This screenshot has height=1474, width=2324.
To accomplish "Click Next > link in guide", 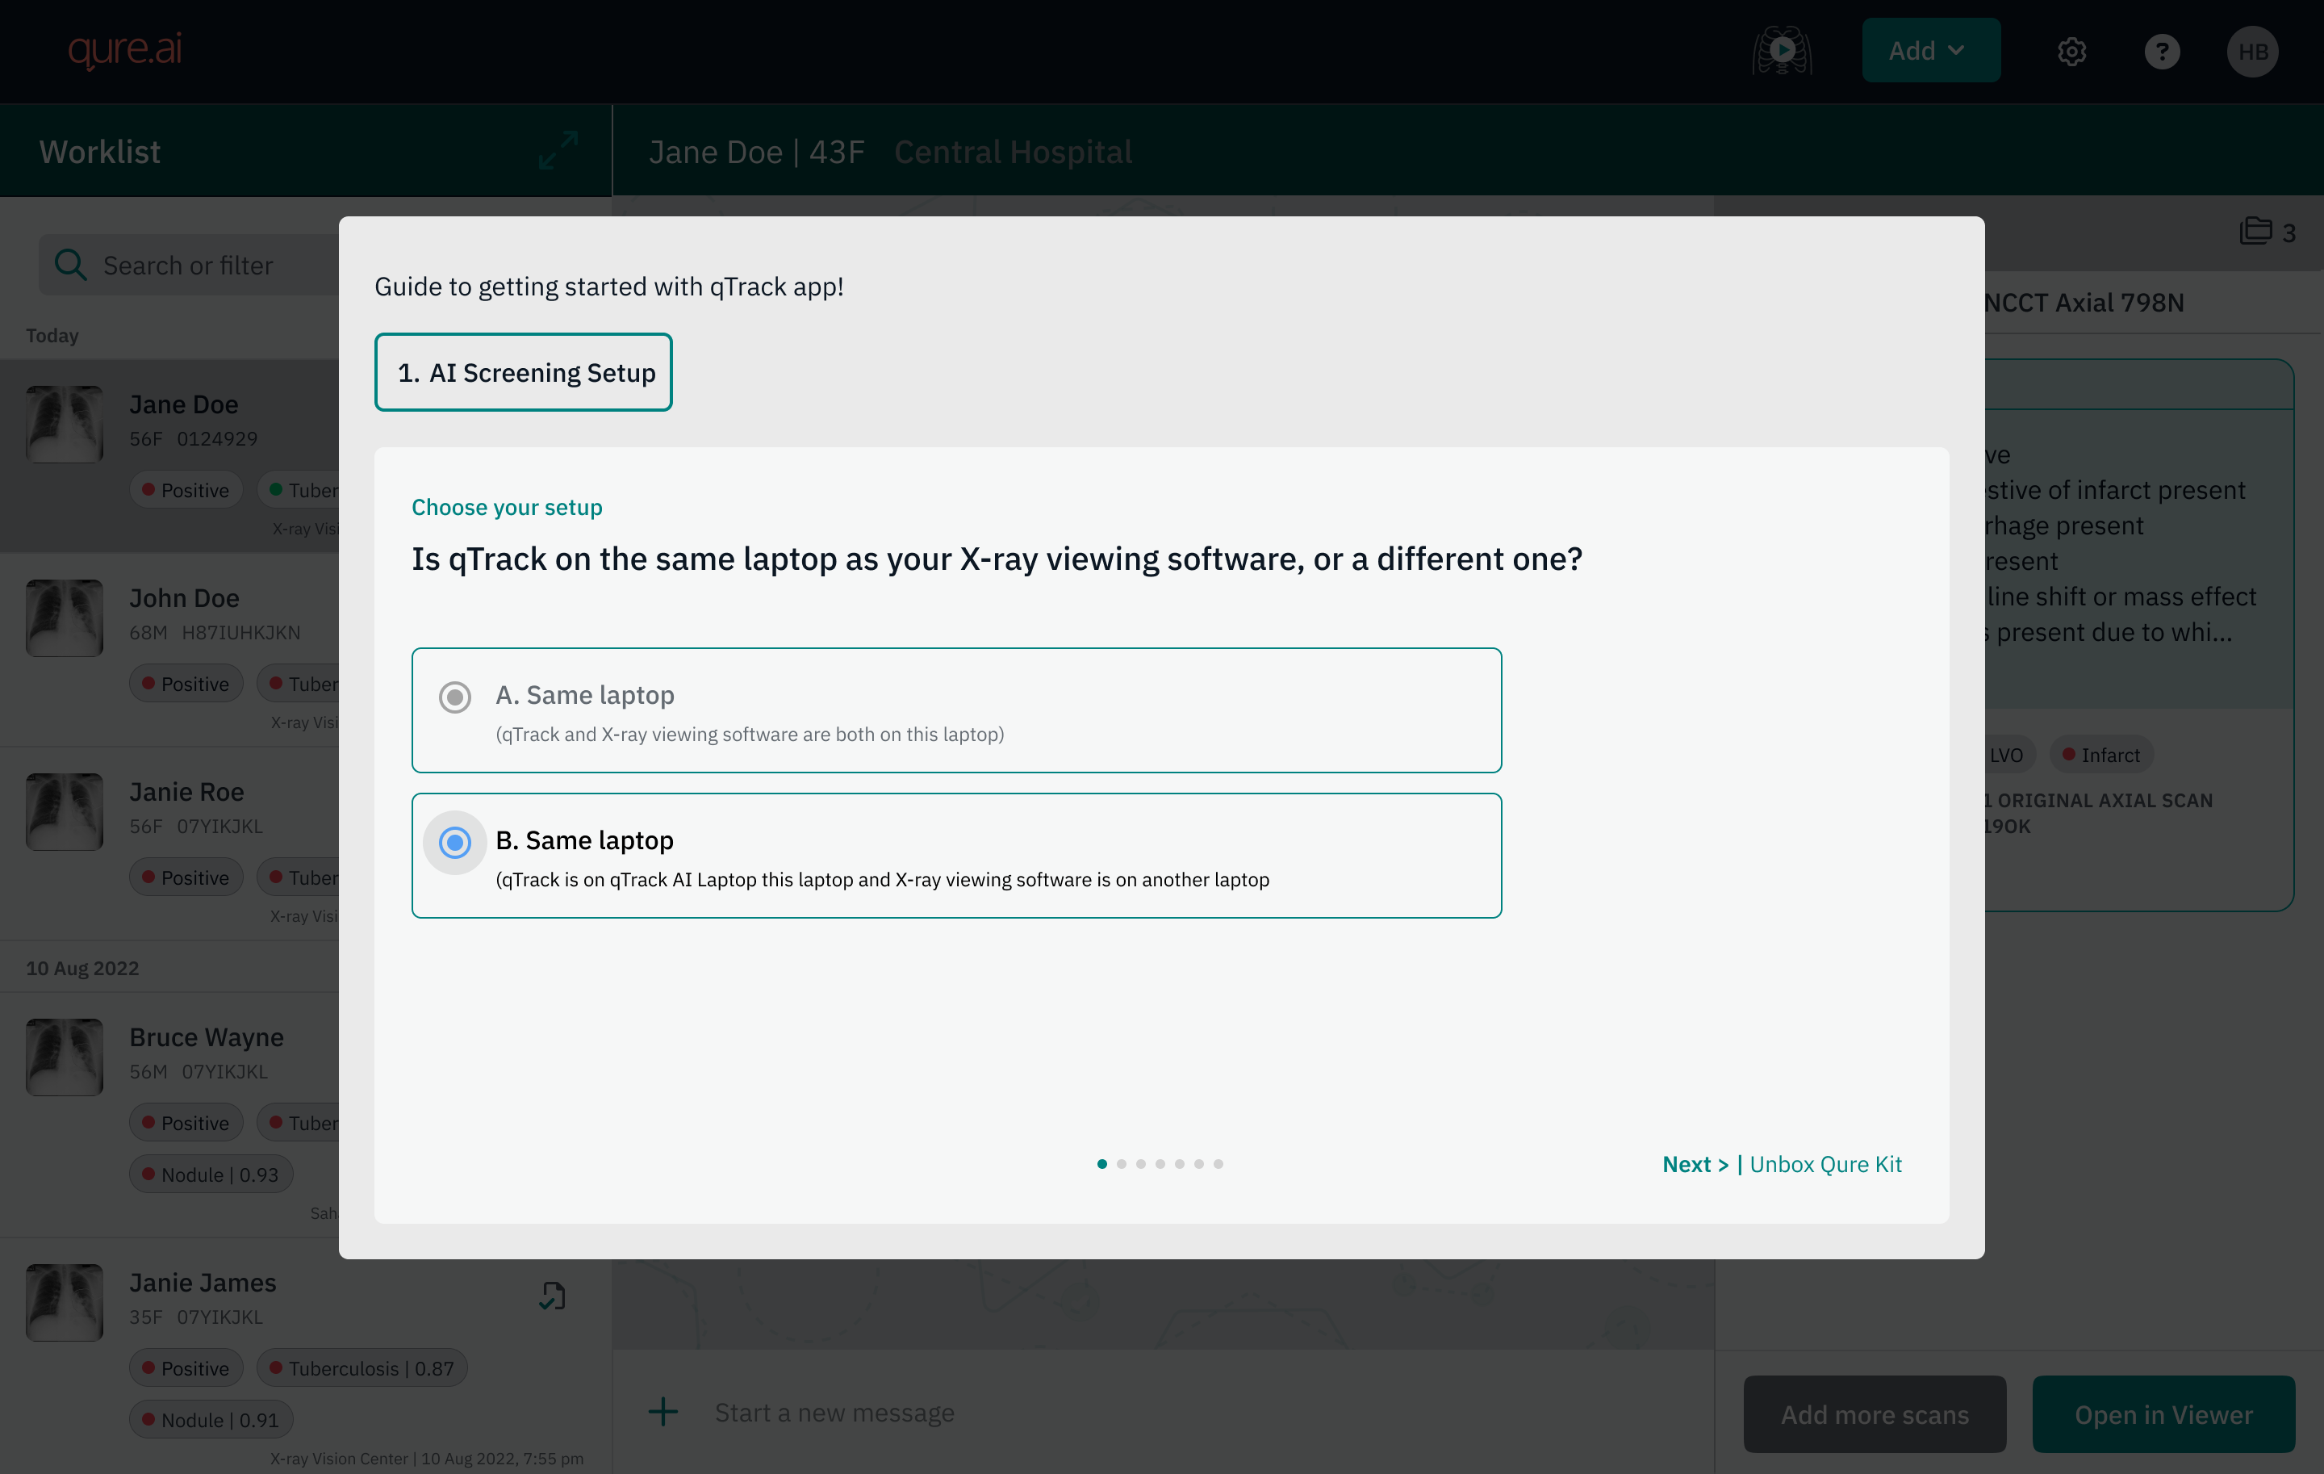I will [x=1695, y=1163].
